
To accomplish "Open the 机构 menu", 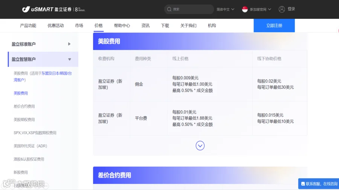I will point(212,26).
